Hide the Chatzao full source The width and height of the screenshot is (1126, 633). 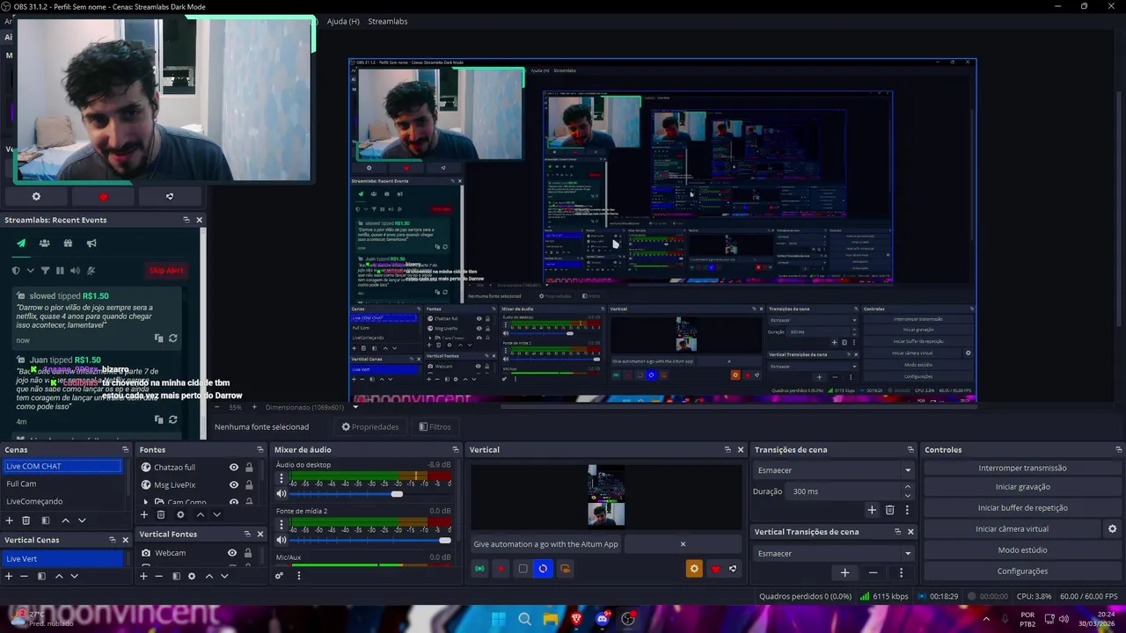(x=233, y=468)
